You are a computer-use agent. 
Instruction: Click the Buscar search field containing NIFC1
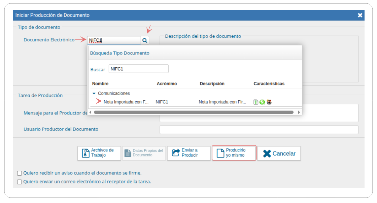click(138, 69)
